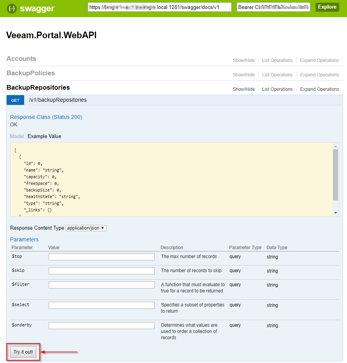Click Expand Operations for Accounts
347x363 pixels.
(x=319, y=60)
